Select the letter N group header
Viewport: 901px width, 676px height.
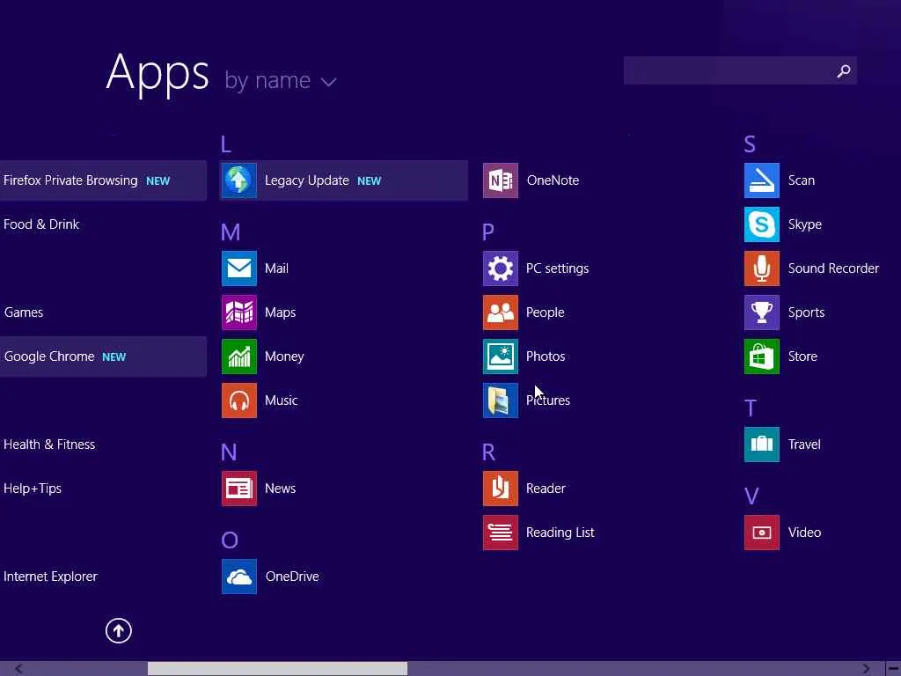(229, 452)
